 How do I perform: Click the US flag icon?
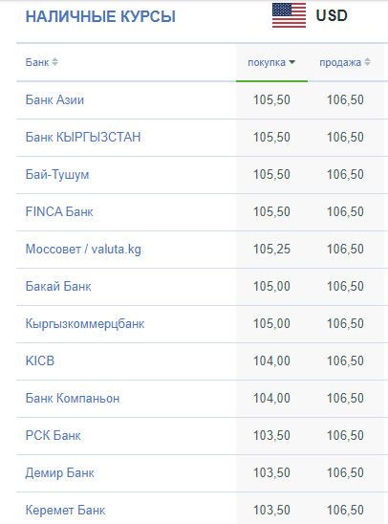289,15
